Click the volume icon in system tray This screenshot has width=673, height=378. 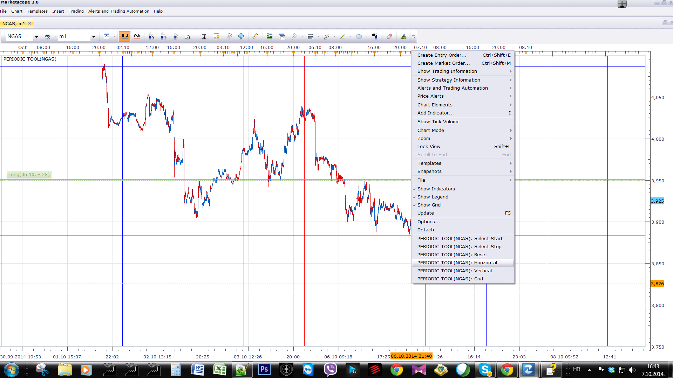pyautogui.click(x=632, y=370)
